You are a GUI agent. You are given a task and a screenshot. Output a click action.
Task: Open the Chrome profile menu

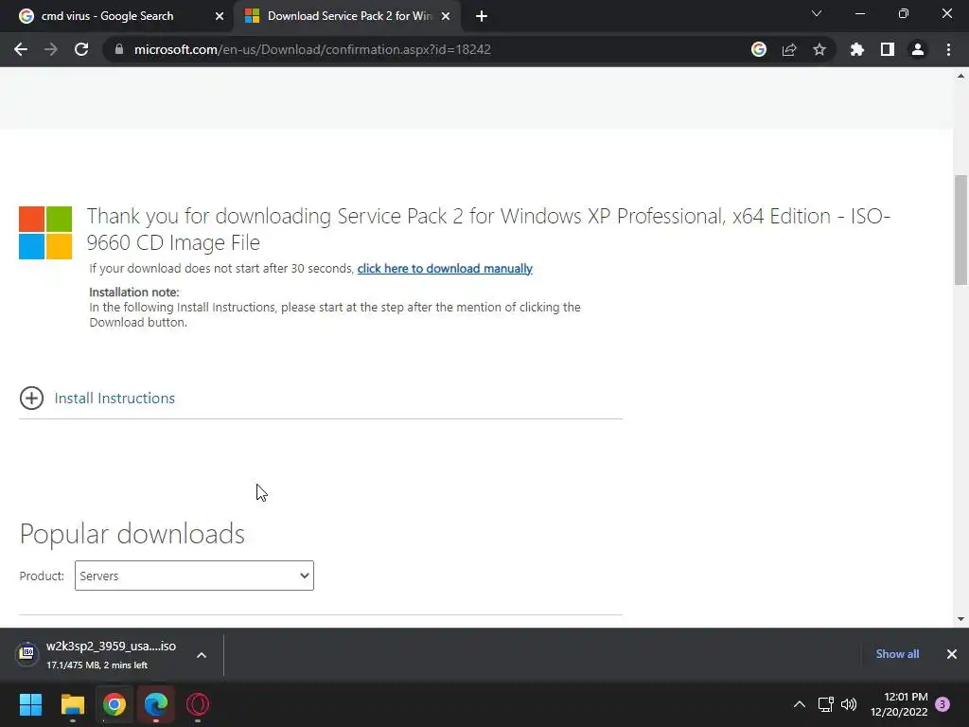coord(918,49)
